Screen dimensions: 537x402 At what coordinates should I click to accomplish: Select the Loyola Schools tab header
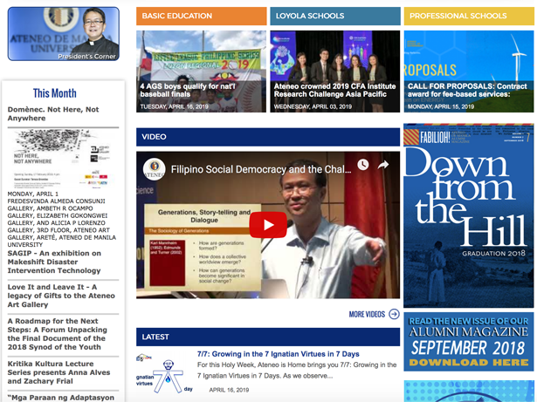(x=335, y=16)
